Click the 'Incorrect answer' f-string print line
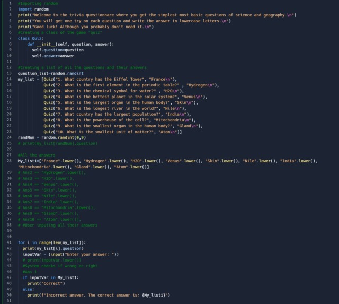The width and height of the screenshot is (339, 304). click(99, 296)
